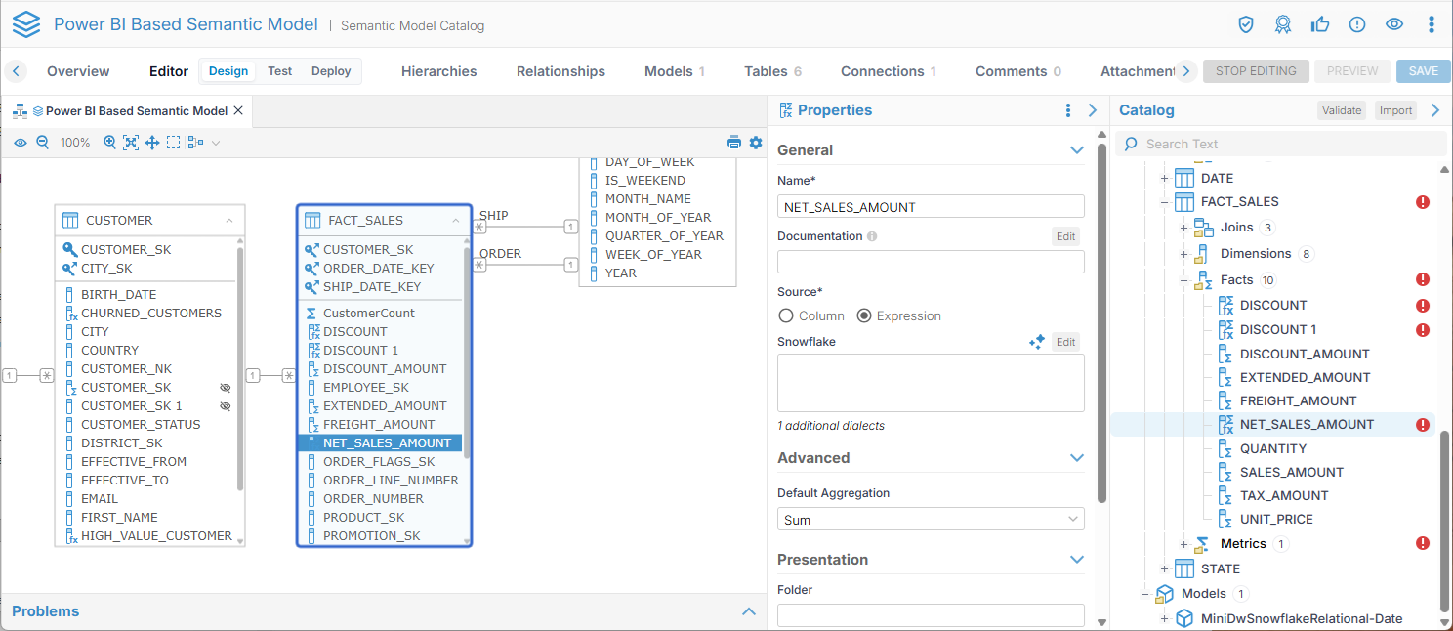Expand the Metrics tree node

coord(1183,544)
